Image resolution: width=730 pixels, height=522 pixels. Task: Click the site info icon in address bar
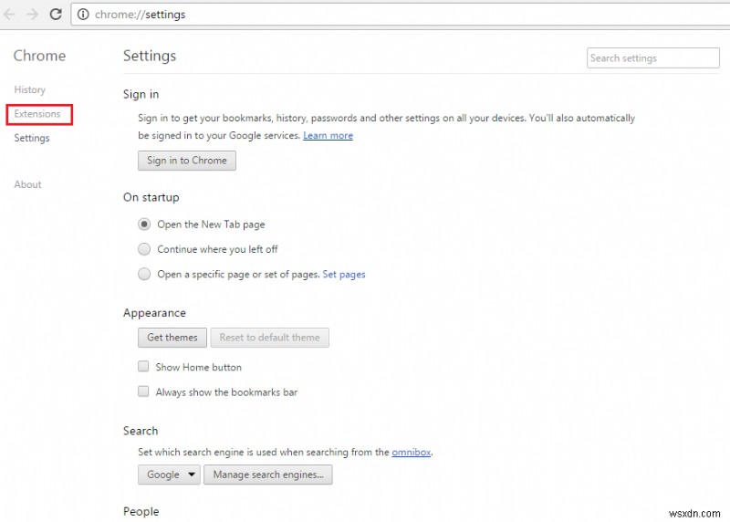click(83, 15)
